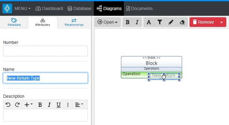Redo in the Description editor

17,105
